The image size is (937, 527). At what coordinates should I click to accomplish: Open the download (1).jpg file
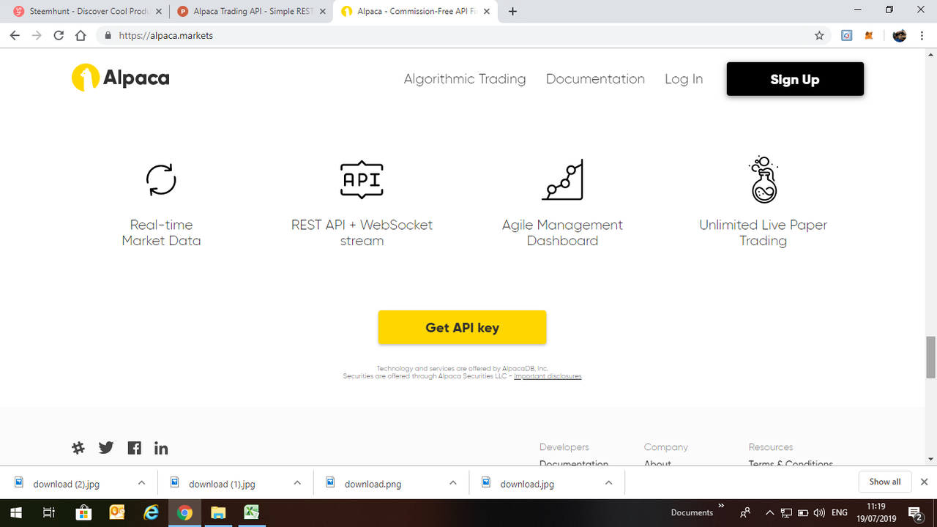click(x=222, y=484)
